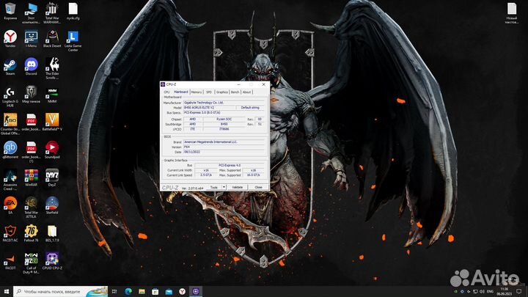
Task: Select CPU-Z running app in taskbar
Action: point(196,291)
